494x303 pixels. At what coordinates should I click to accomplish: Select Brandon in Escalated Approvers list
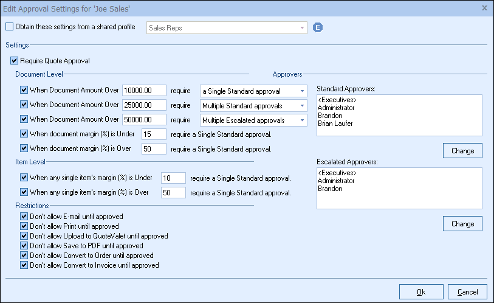330,189
